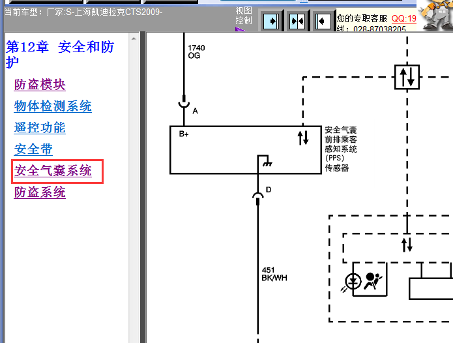The height and width of the screenshot is (343, 453).
Task: Click the wire label 1740 OG
Action: (x=196, y=52)
